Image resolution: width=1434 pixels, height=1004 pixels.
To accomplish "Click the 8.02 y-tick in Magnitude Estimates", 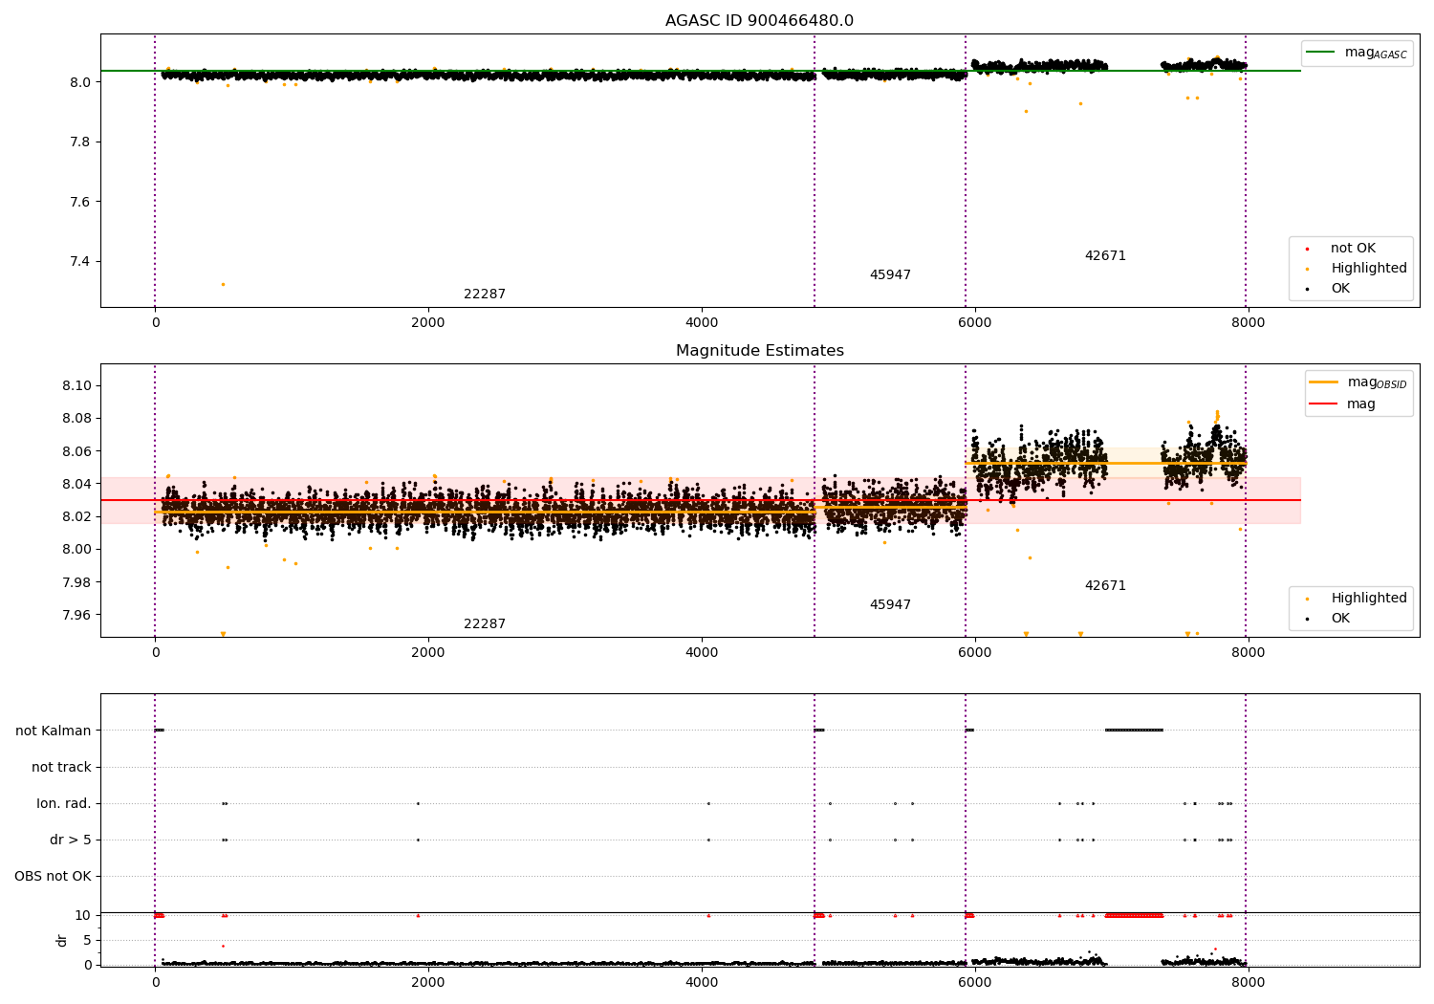I will click(76, 516).
